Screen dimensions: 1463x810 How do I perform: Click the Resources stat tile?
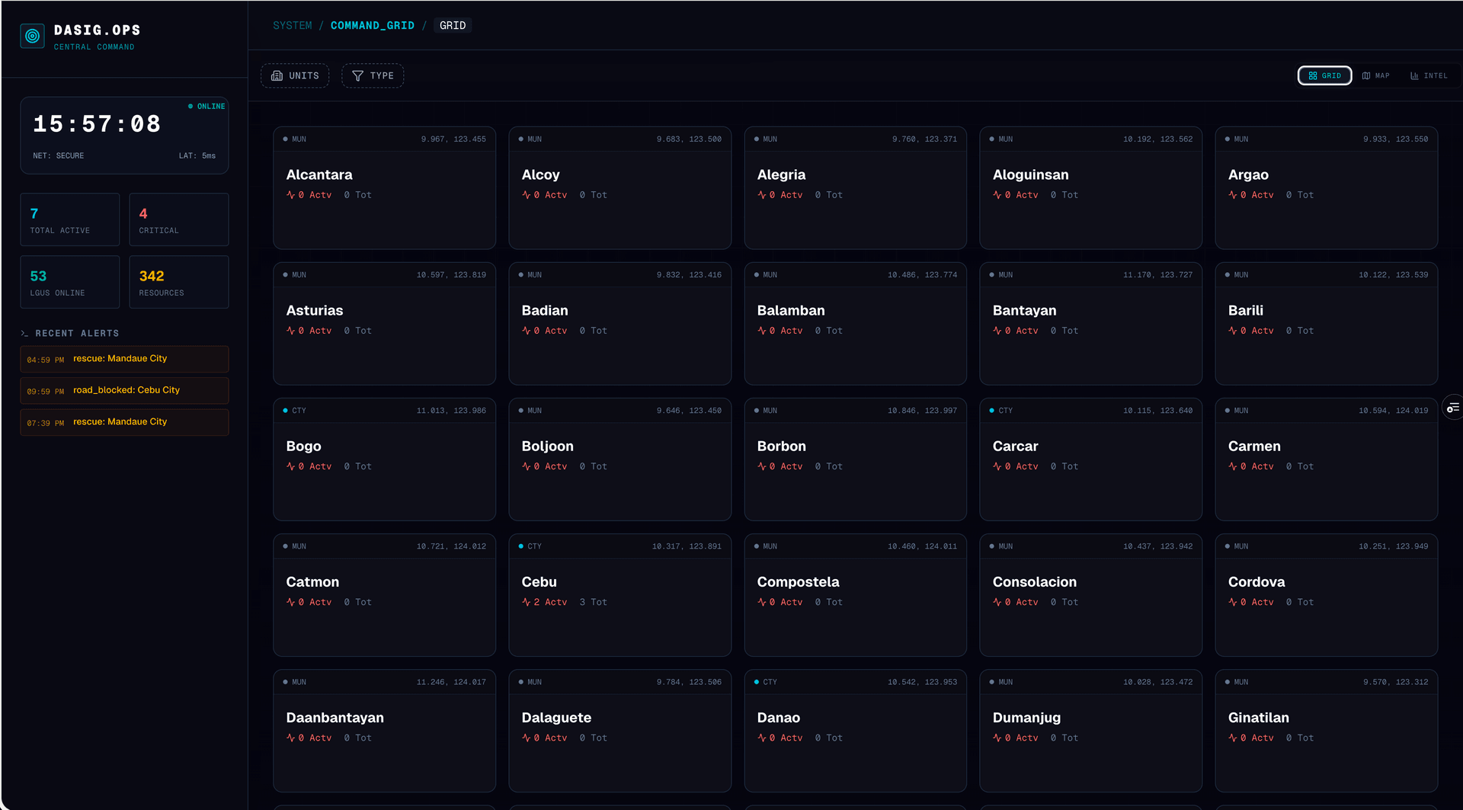point(179,282)
